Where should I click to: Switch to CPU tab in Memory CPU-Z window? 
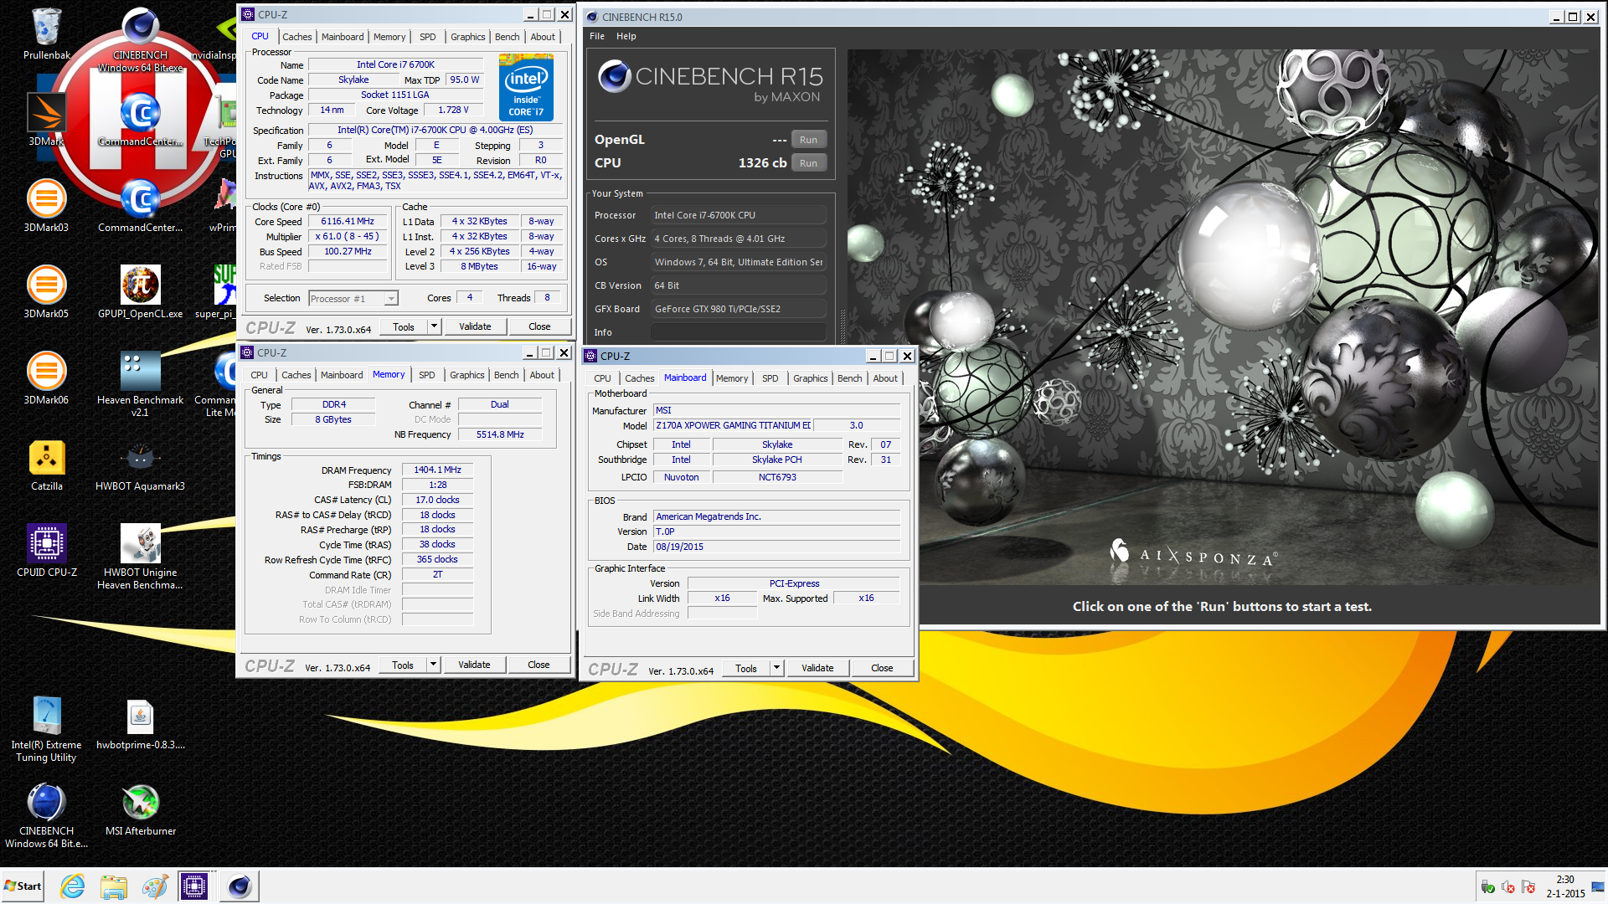[x=260, y=375]
